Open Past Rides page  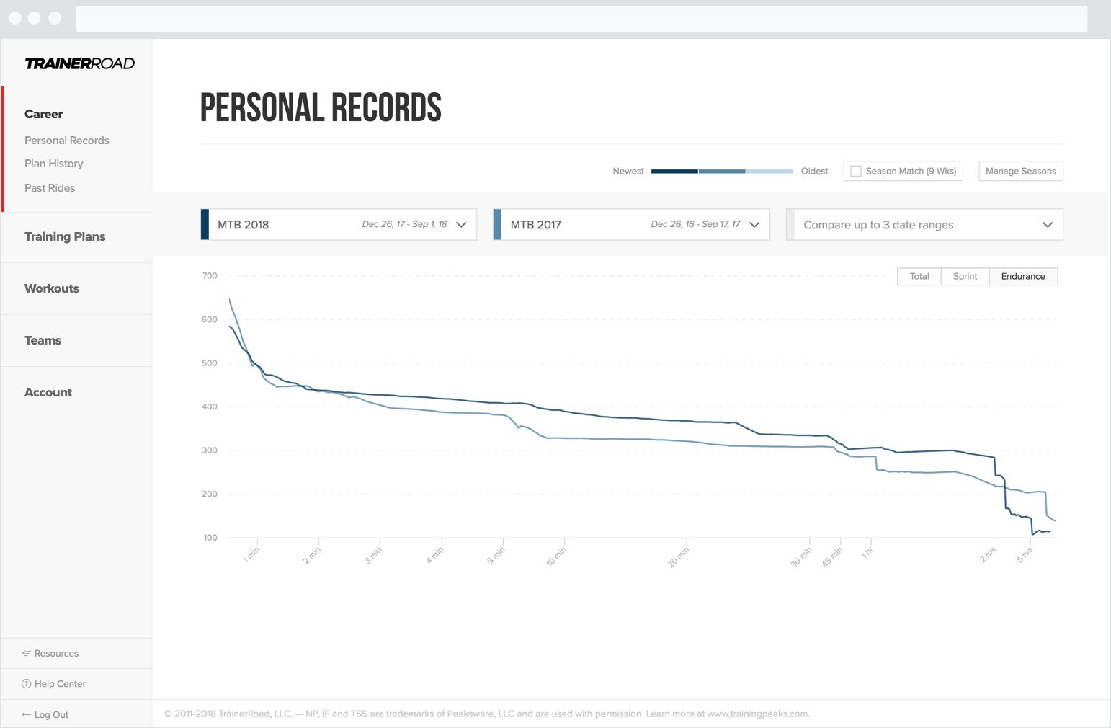click(x=50, y=188)
